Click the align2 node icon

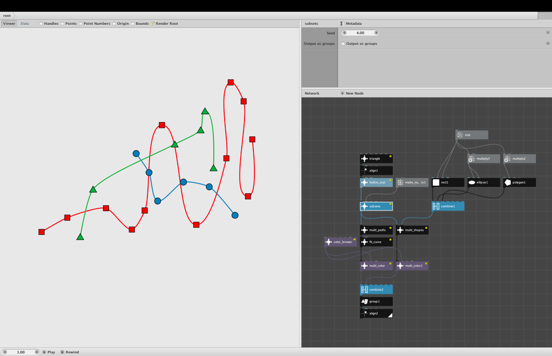tap(364, 313)
